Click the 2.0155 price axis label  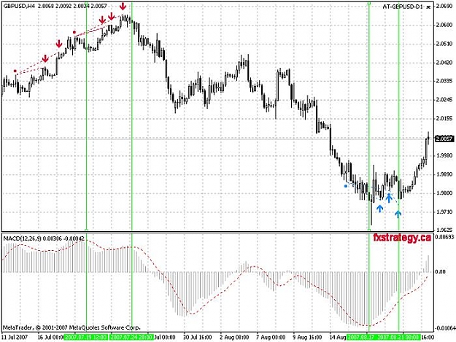(444, 119)
